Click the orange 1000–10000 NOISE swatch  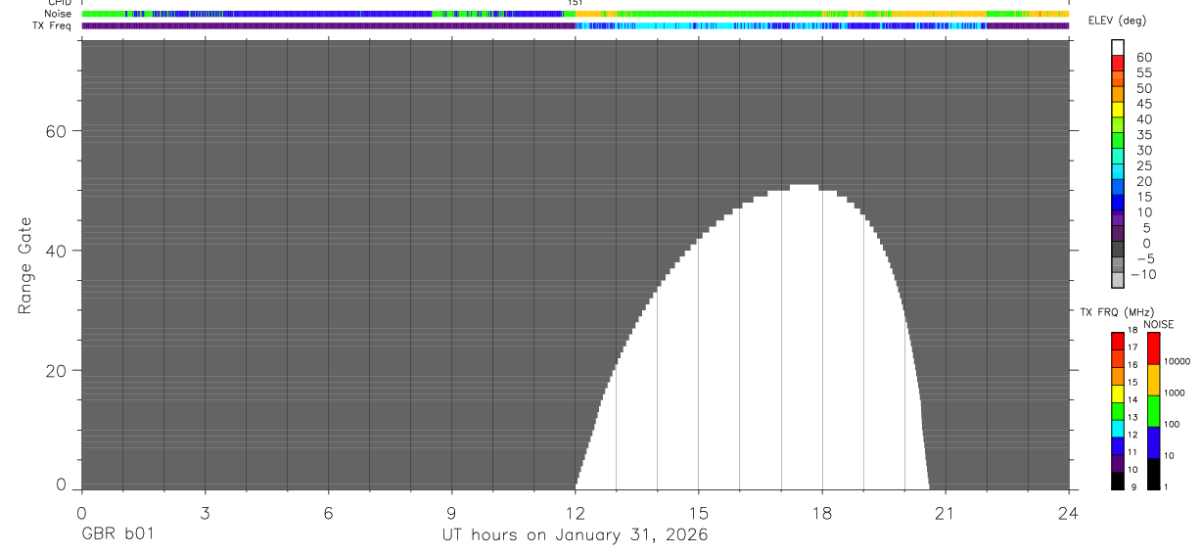point(1153,380)
